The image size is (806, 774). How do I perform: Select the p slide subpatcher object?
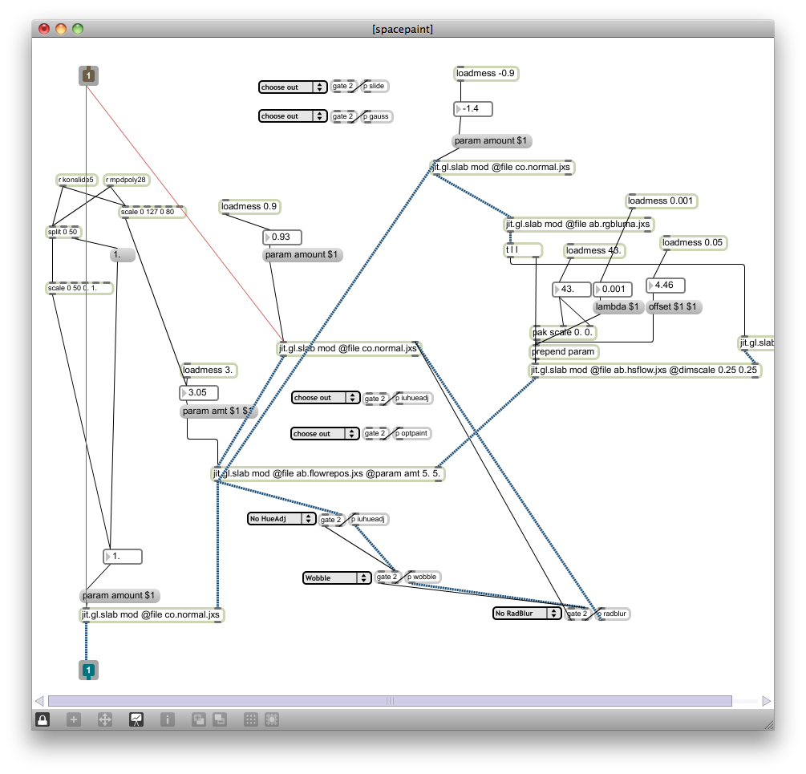point(375,87)
